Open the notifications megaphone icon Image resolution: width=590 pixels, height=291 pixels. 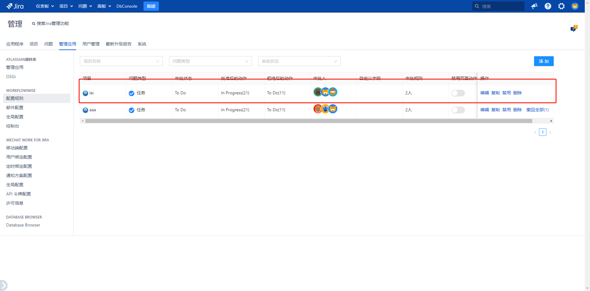coord(534,6)
